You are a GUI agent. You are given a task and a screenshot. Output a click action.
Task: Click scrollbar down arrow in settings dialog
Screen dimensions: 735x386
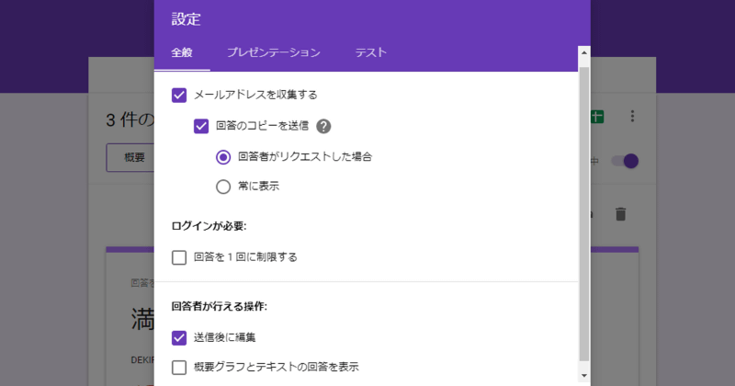click(x=584, y=375)
